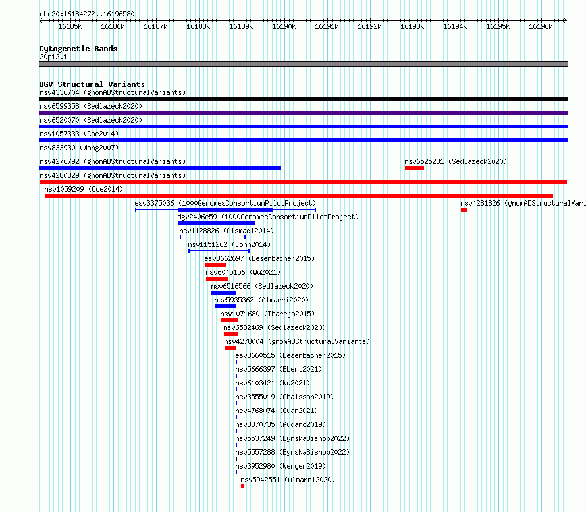Select red bar under nsv1071680
This screenshot has width=586, height=512.
click(229, 320)
